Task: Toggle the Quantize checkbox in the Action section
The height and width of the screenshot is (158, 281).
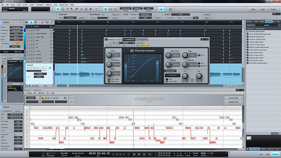Action: [184, 18]
